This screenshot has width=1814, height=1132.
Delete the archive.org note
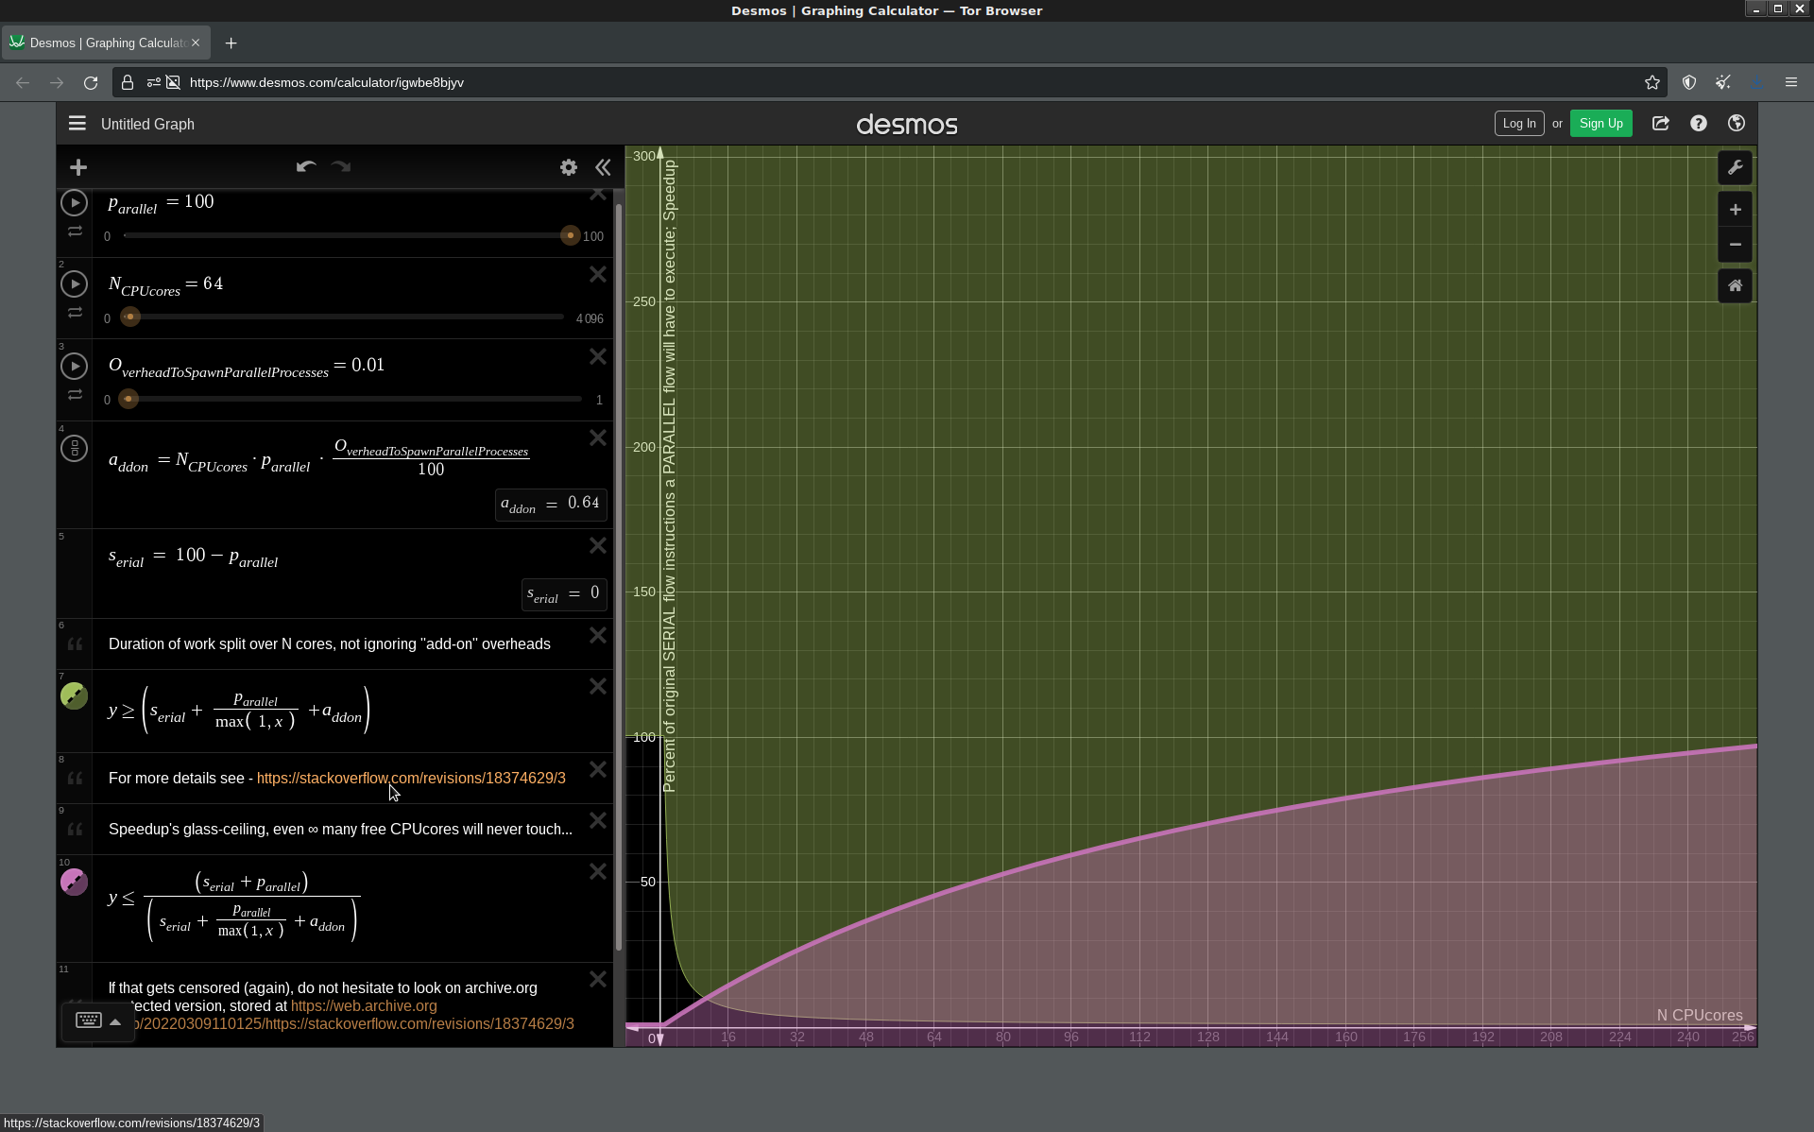598,979
